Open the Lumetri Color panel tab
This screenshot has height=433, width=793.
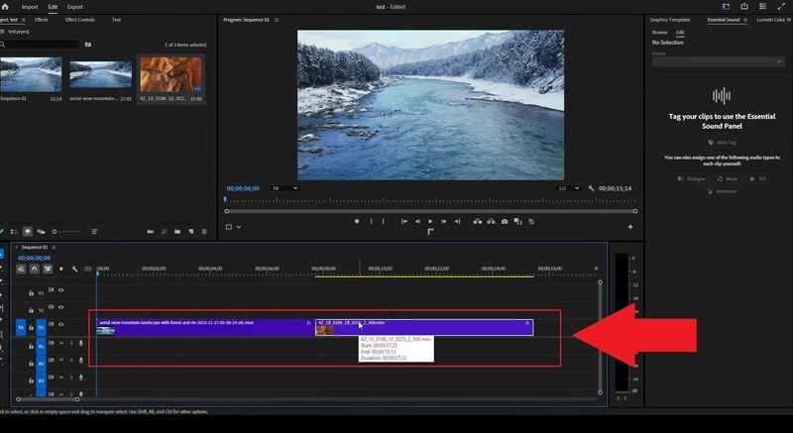pos(771,20)
